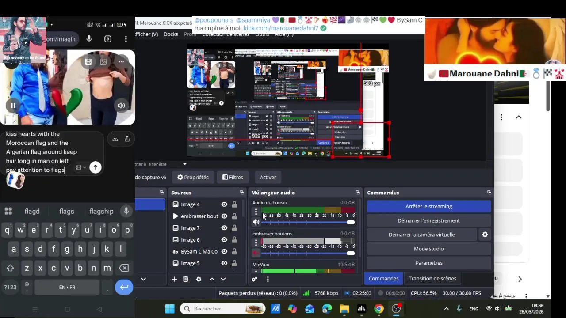Switch to the Commandes tab
Viewport: 566px width, 318px height.
[x=383, y=279]
